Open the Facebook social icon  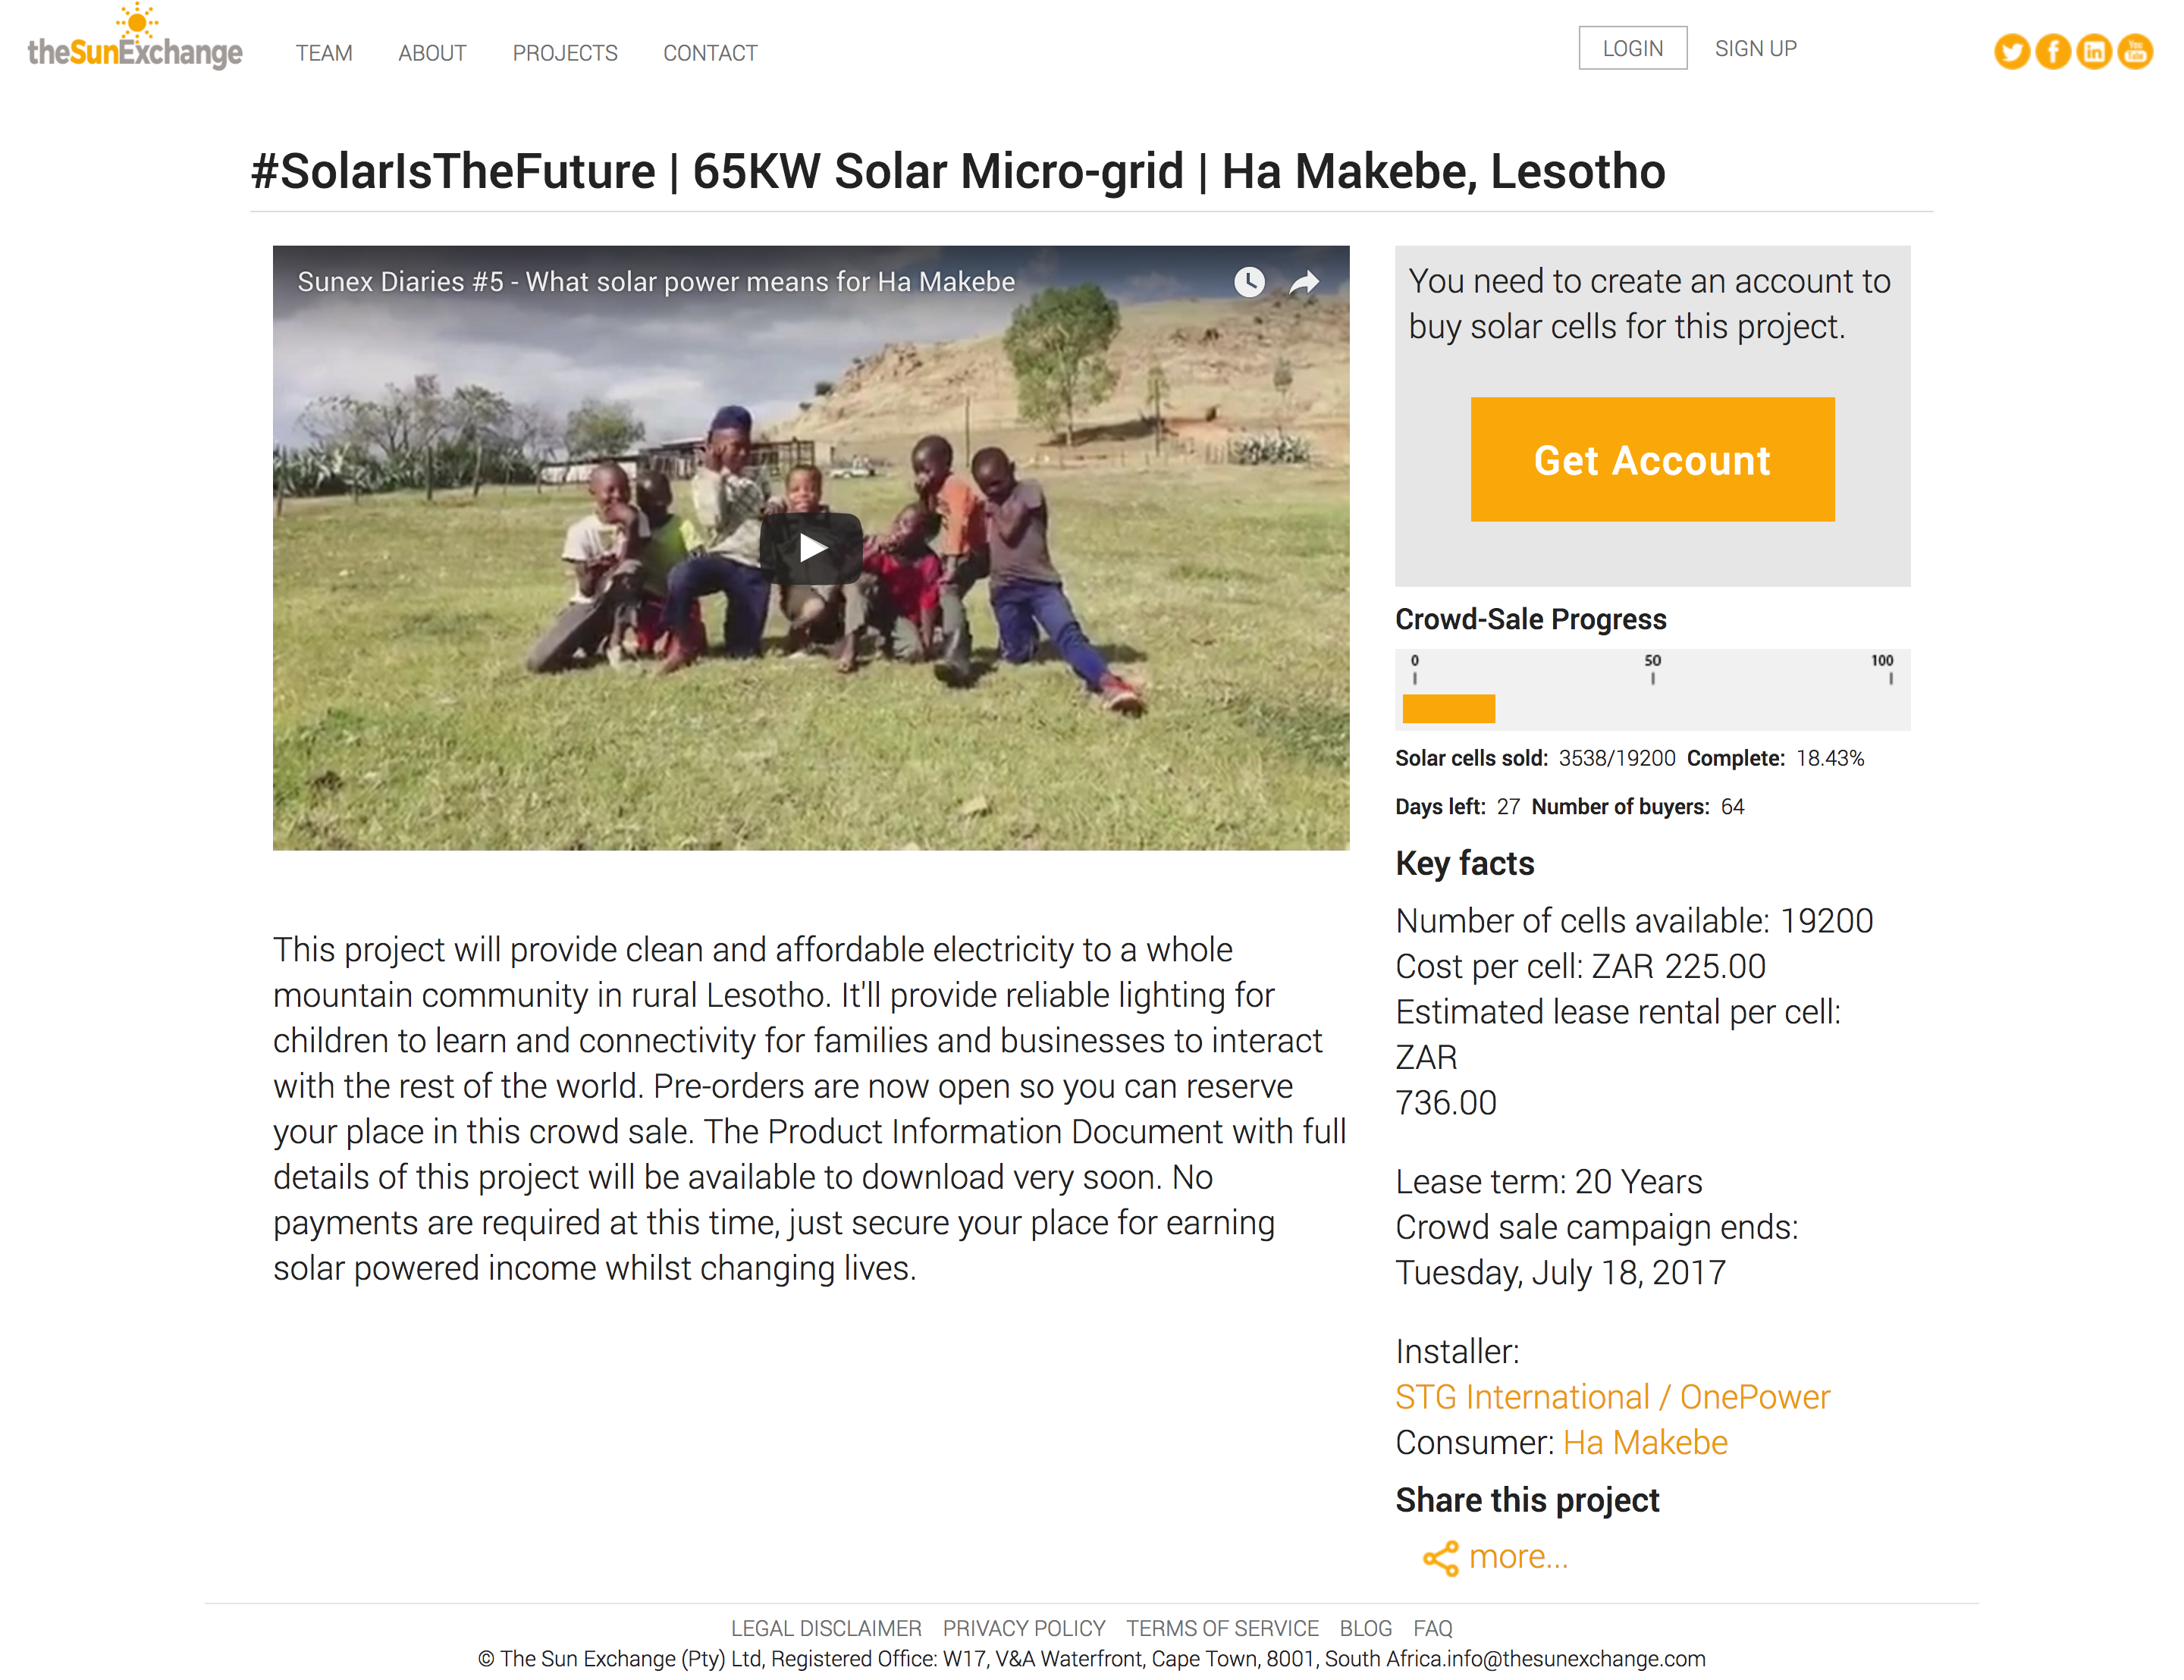tap(2052, 51)
